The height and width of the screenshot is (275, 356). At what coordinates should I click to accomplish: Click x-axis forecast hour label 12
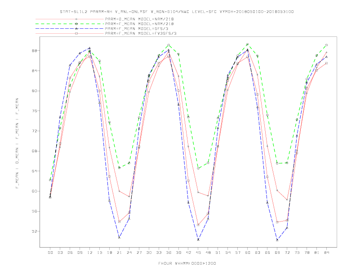90,253
